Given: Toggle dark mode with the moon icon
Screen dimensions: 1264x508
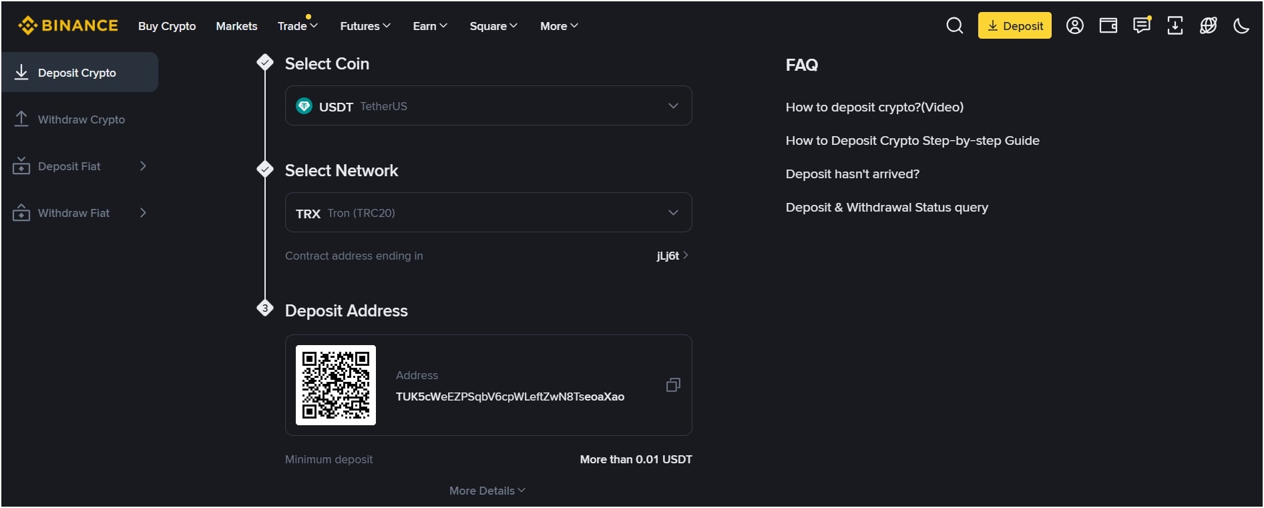Looking at the screenshot, I should point(1242,25).
